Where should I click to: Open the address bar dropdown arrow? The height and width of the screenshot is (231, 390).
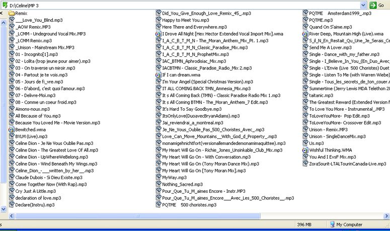363,5
